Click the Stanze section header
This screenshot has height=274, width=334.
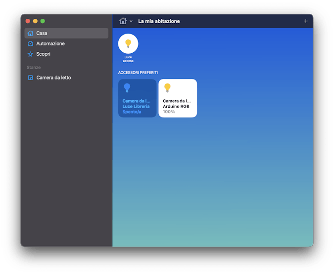(34, 67)
